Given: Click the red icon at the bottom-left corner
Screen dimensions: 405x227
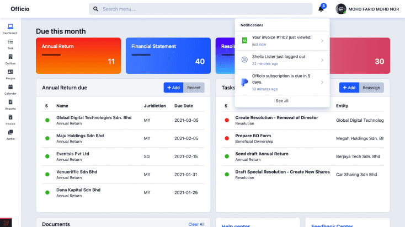Looking at the screenshot, I should (x=6, y=223).
